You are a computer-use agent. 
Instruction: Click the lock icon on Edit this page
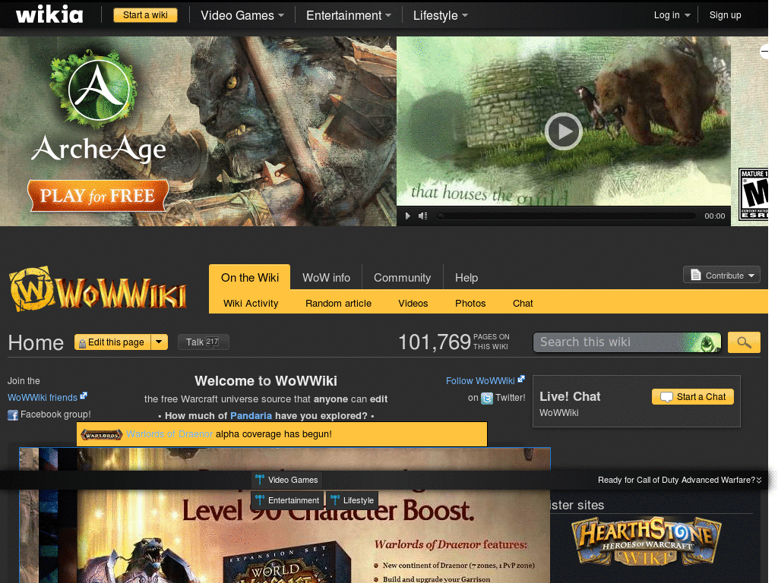pyautogui.click(x=82, y=343)
